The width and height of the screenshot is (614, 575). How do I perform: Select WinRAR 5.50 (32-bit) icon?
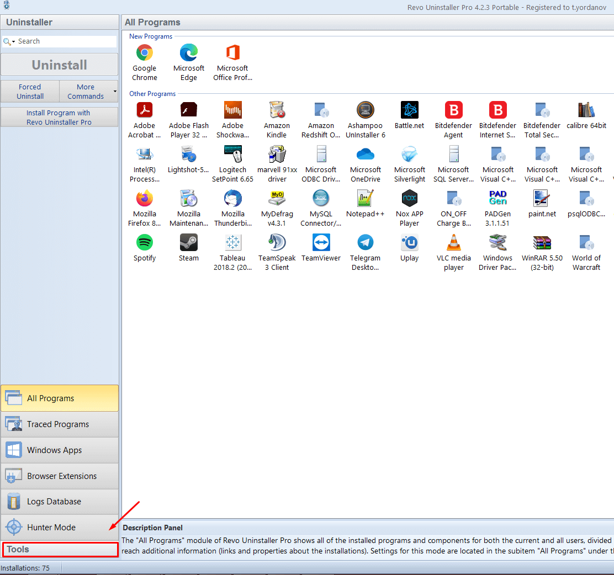[542, 243]
